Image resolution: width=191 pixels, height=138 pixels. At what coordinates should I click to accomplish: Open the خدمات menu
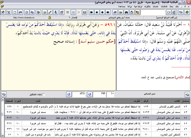[x=155, y=7]
